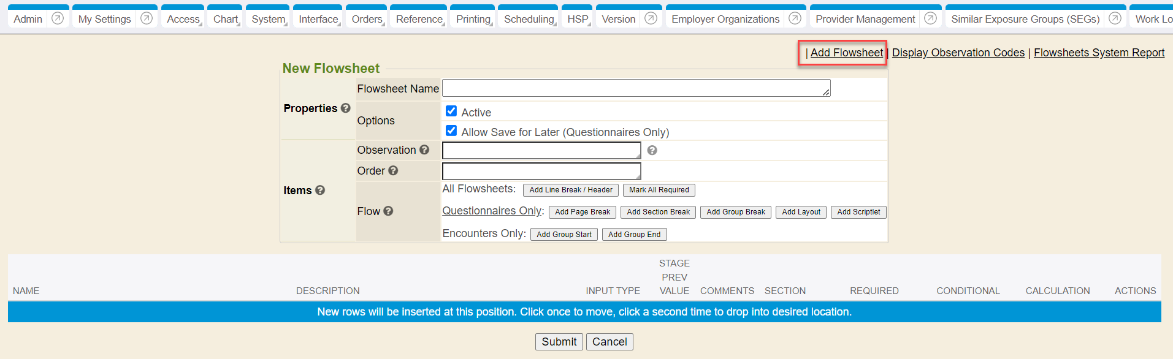
Task: Expand the Scheduling menu dropdown
Action: pos(529,19)
